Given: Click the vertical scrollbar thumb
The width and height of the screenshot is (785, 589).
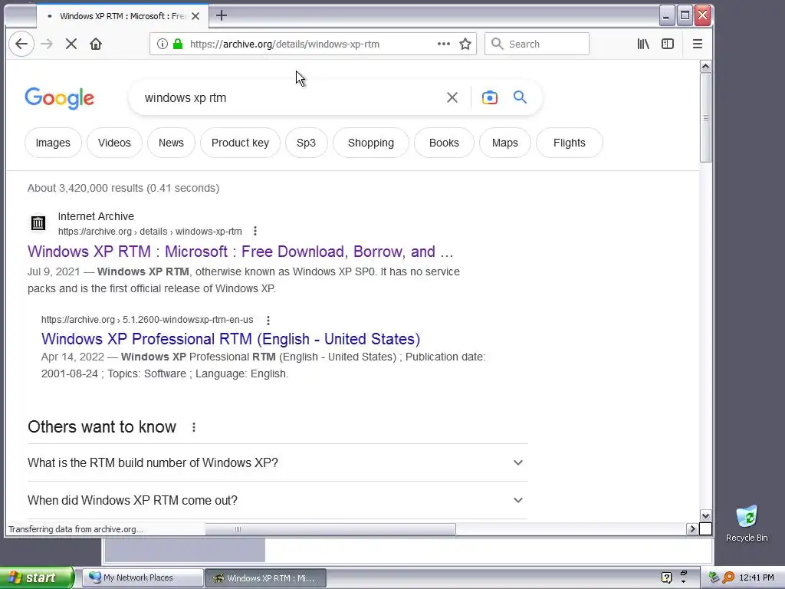Looking at the screenshot, I should [x=705, y=117].
